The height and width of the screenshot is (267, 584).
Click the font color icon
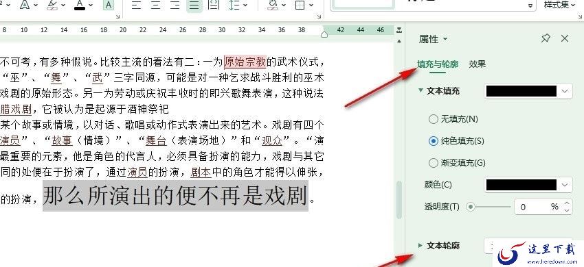(80, 5)
